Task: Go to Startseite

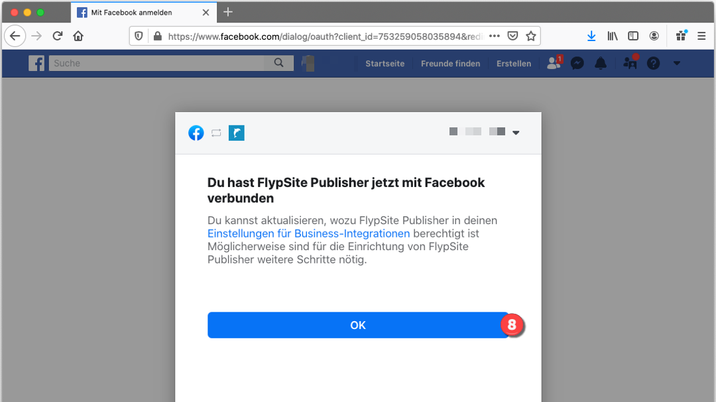Action: [385, 64]
